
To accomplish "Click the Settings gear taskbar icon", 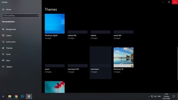I will click(29, 96).
